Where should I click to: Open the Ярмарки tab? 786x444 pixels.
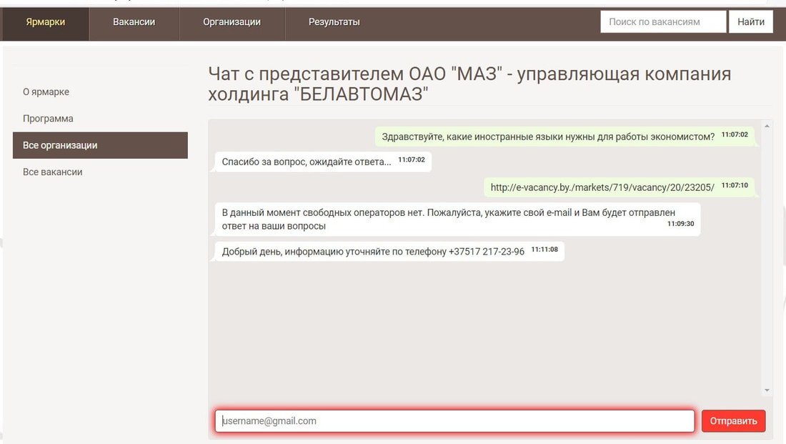point(45,23)
